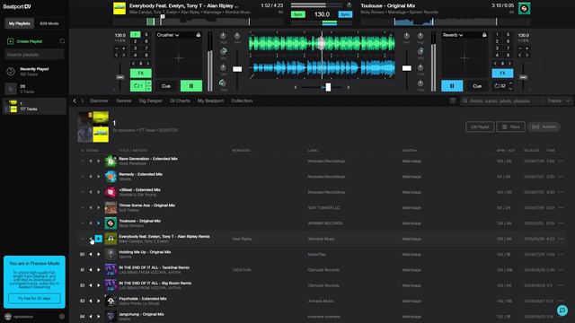Toggle the blue FX button on right deck
575x323 pixels.
coord(502,74)
